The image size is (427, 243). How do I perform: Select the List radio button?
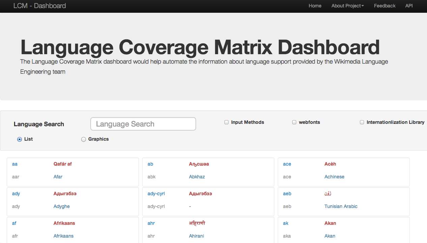pos(20,139)
